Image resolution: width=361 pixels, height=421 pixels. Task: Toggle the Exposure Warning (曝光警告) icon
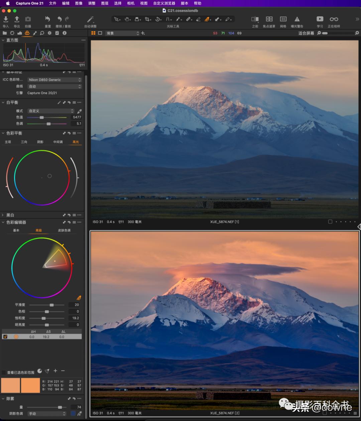(297, 19)
